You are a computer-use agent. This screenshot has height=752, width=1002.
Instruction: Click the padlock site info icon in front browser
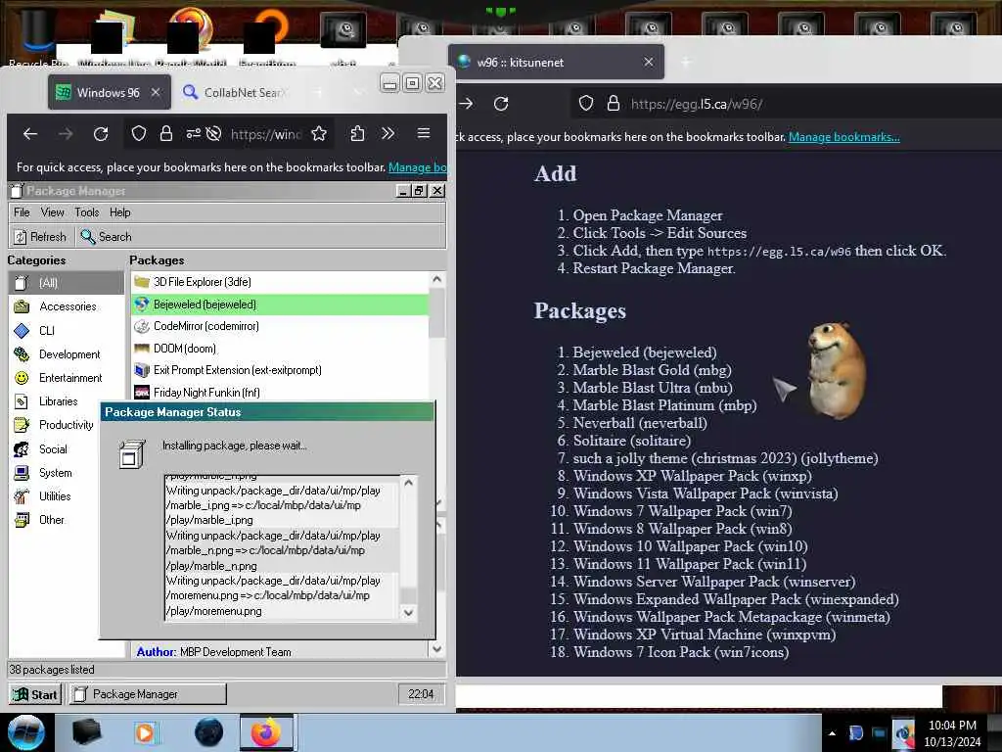pos(166,133)
